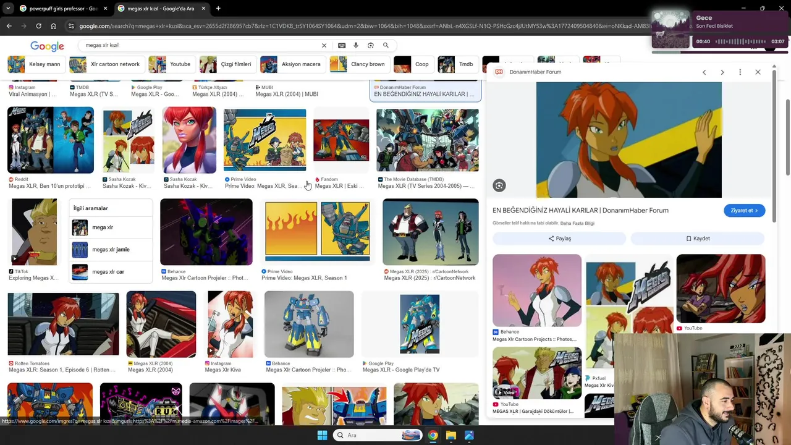791x445 pixels.
Task: Open File Explorer from taskbar
Action: pos(451,435)
